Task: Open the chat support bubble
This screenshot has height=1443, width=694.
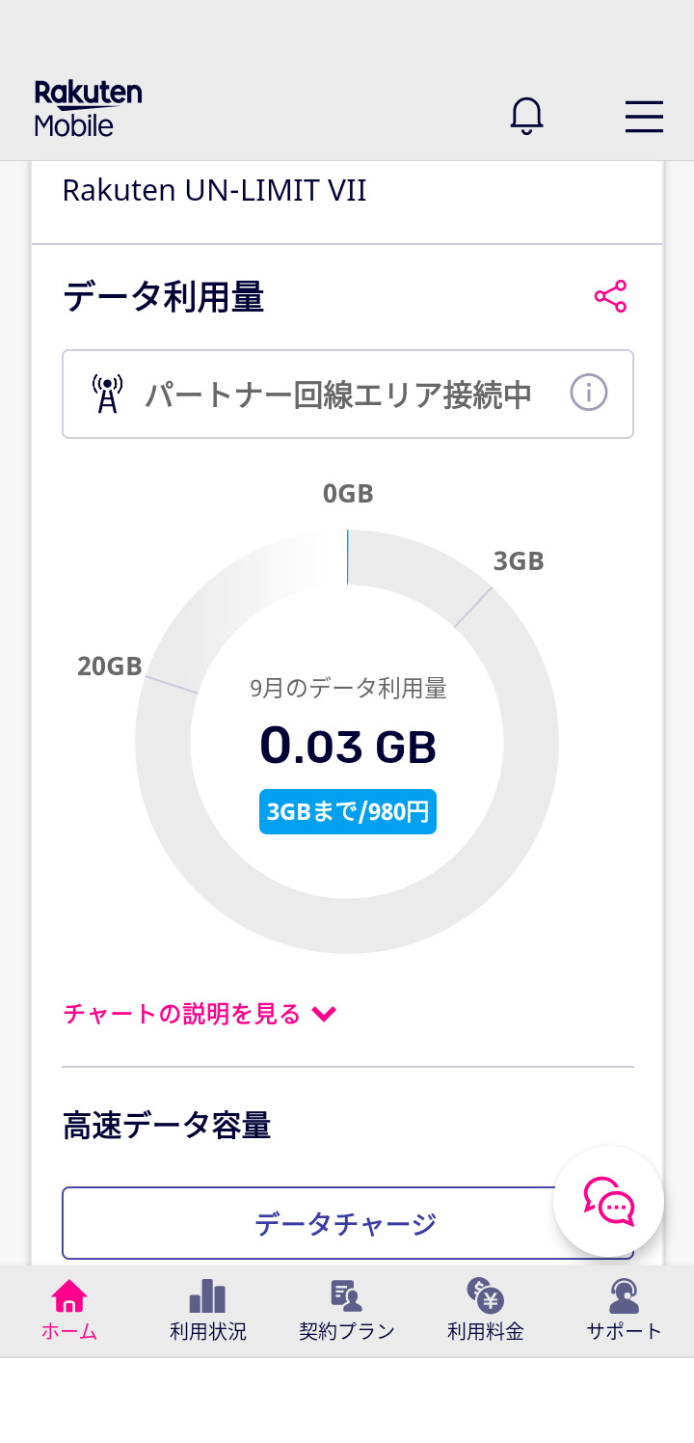Action: [x=608, y=1201]
